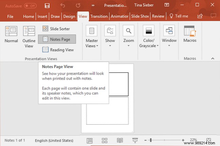The width and height of the screenshot is (220, 146).
Task: Switch to the Insert tab
Action: coord(42,17)
